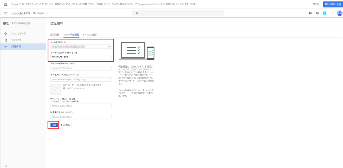343x168 pixels.
Task: Open the notifications badge icon
Action: click(x=324, y=13)
